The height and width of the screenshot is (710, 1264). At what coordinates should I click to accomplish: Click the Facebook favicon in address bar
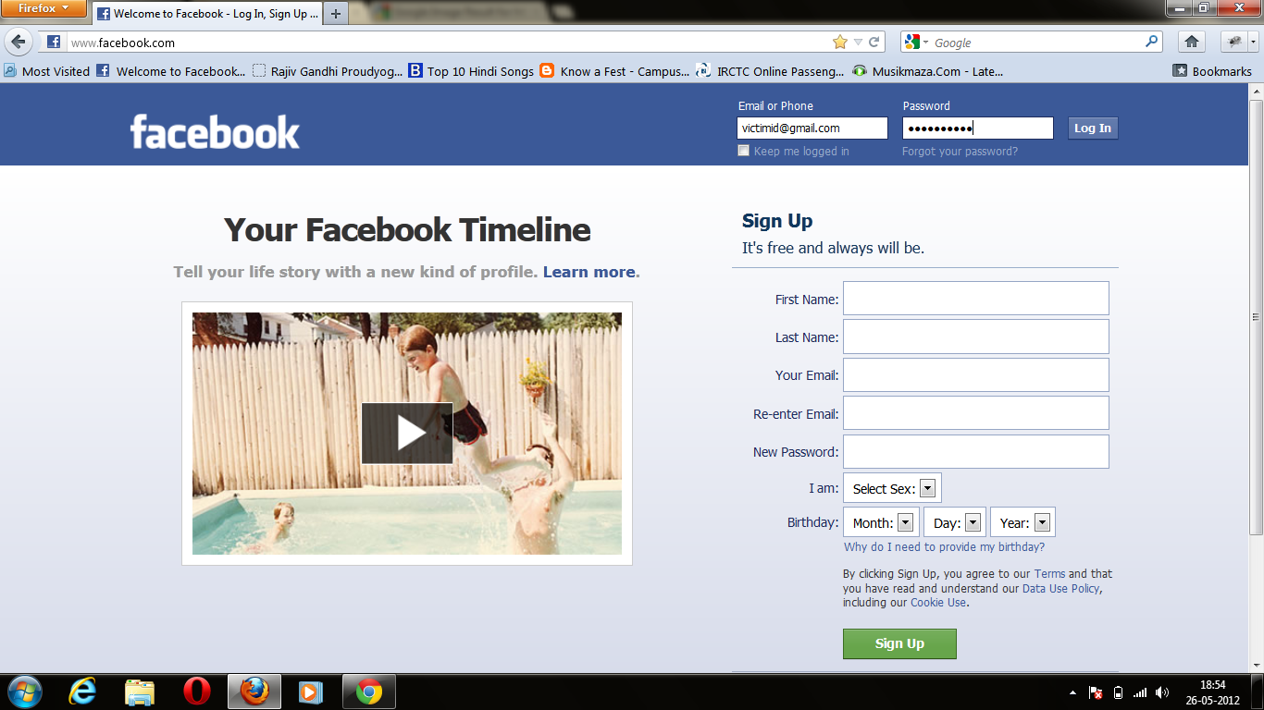(54, 43)
